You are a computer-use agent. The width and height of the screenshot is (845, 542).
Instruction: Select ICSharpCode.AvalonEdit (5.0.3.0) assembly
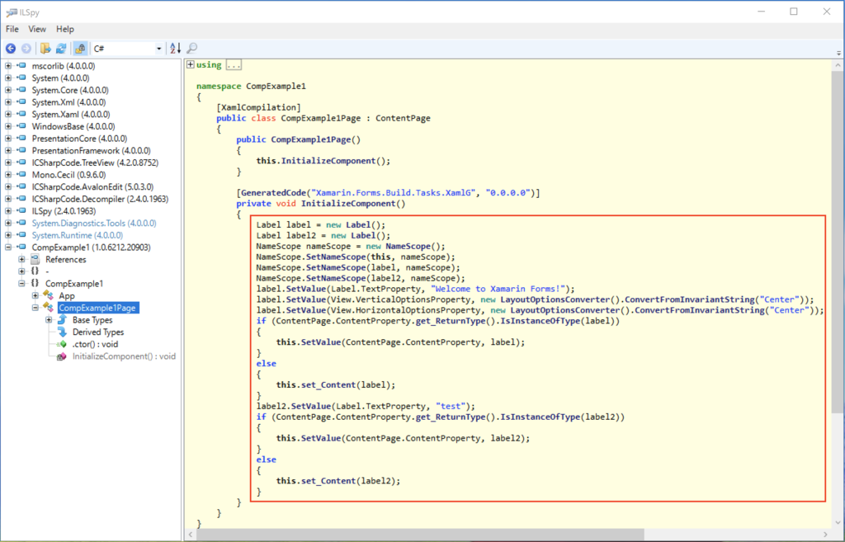tap(92, 186)
